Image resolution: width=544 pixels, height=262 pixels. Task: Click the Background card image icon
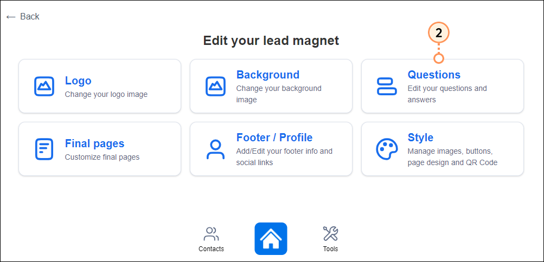215,86
